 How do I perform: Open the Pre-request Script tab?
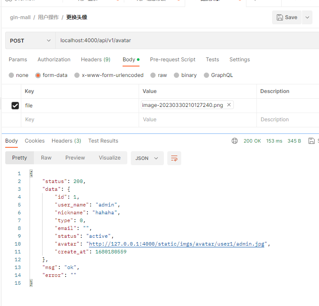[173, 60]
